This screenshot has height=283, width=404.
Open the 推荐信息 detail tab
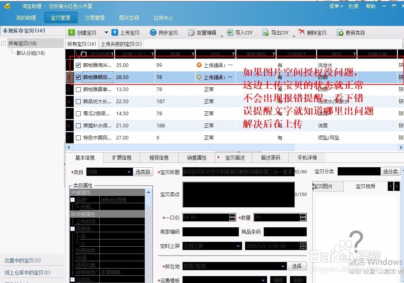(159, 158)
